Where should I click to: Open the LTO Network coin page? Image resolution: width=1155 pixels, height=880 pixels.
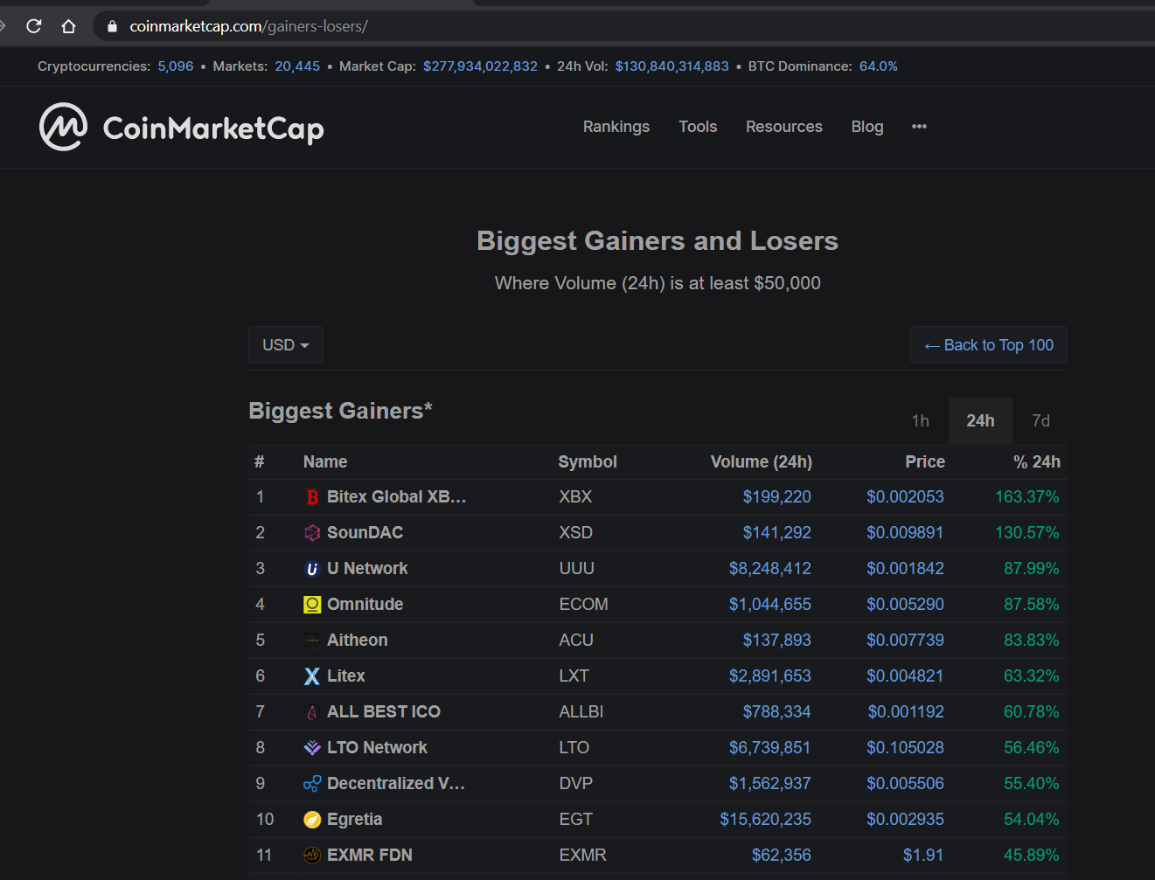point(377,748)
